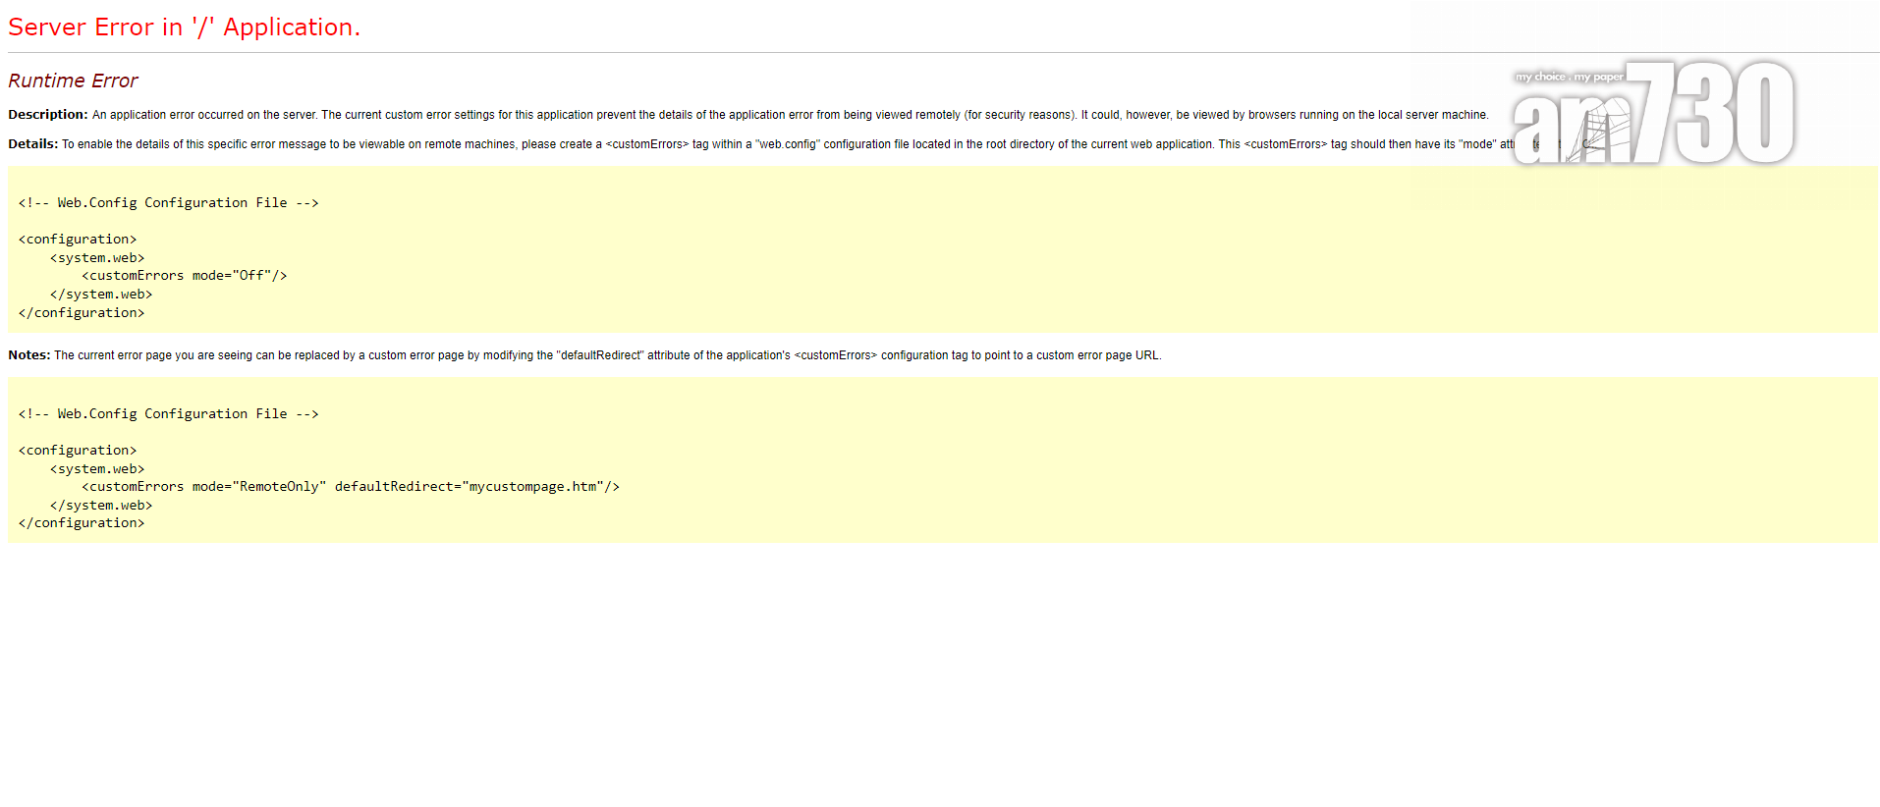Click the first Web.Config Configuration File comment
Image resolution: width=1880 pixels, height=807 pixels.
pyautogui.click(x=168, y=203)
